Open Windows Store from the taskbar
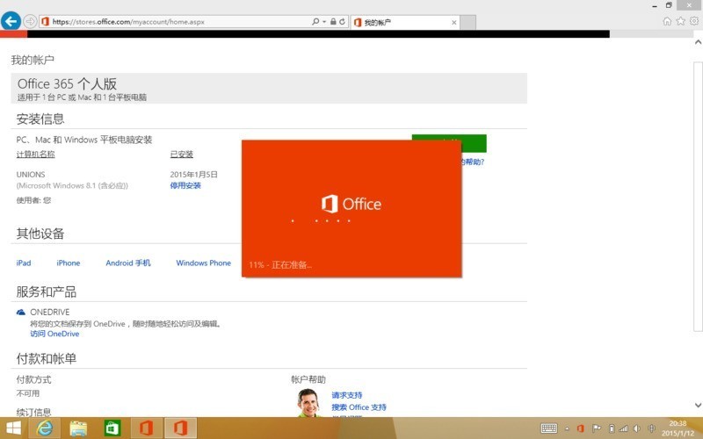The image size is (703, 439). [112, 428]
